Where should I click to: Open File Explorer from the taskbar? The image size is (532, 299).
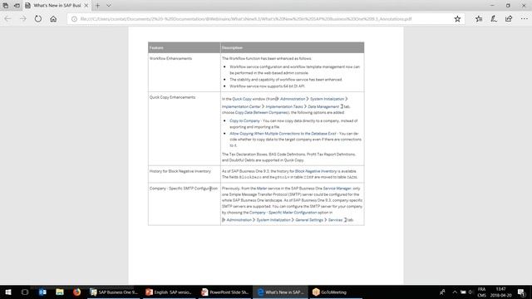point(60,292)
